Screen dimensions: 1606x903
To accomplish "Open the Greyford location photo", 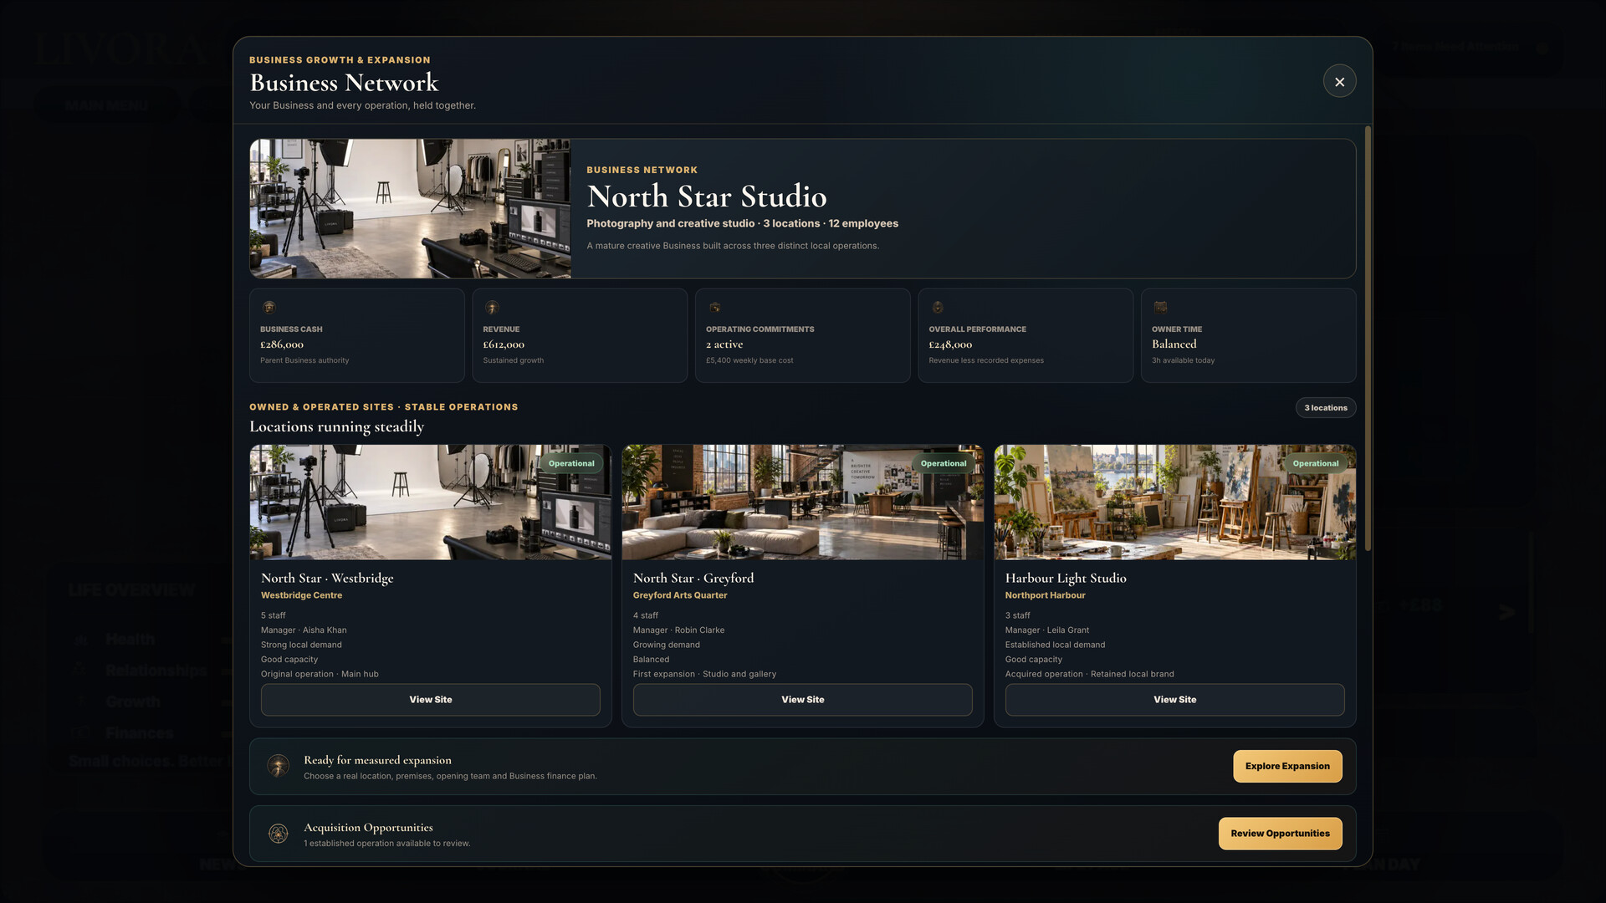I will (x=802, y=503).
